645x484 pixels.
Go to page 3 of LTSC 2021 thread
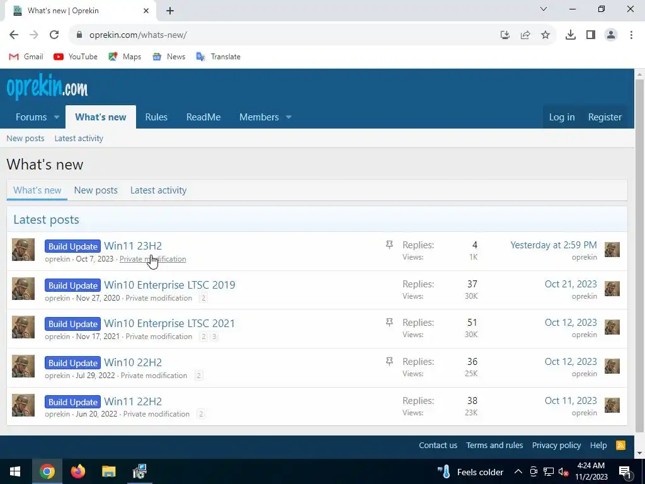point(214,337)
